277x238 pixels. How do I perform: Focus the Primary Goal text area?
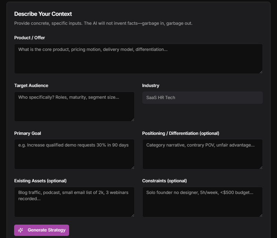(x=74, y=153)
